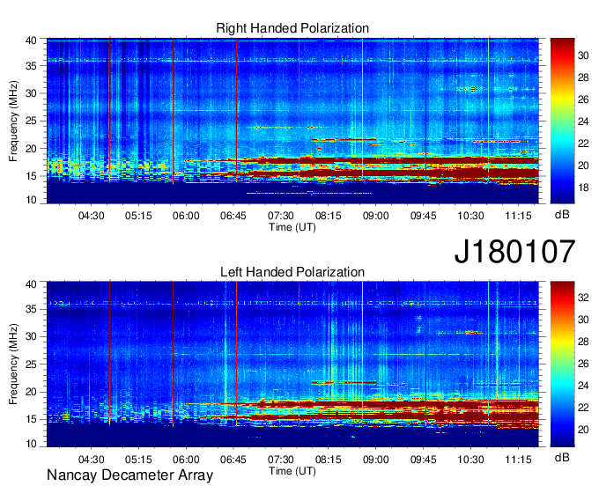
Task: Click the "40" frequency tick on Left Handed plot
Action: pos(31,284)
